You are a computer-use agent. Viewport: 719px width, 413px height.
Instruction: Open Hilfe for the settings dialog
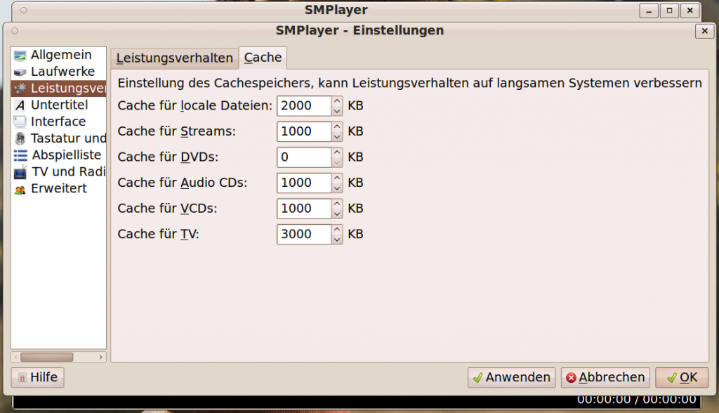(x=38, y=377)
